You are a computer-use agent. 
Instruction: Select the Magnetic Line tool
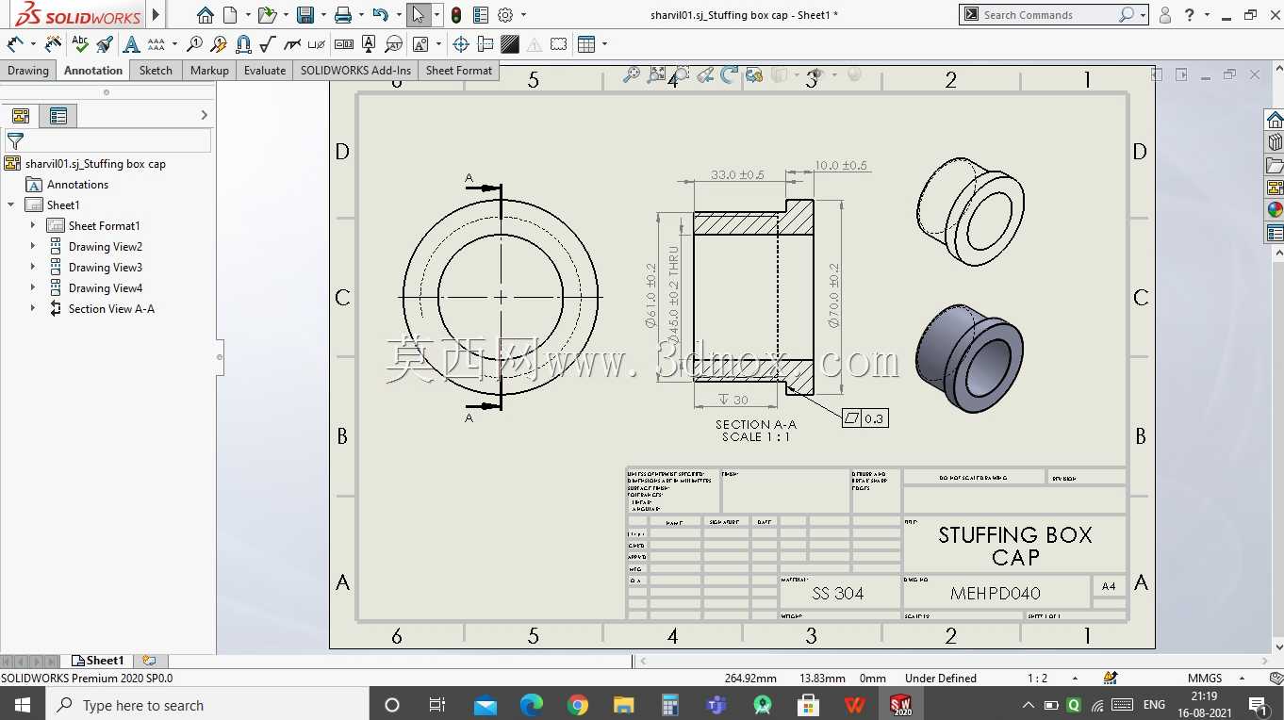(243, 44)
